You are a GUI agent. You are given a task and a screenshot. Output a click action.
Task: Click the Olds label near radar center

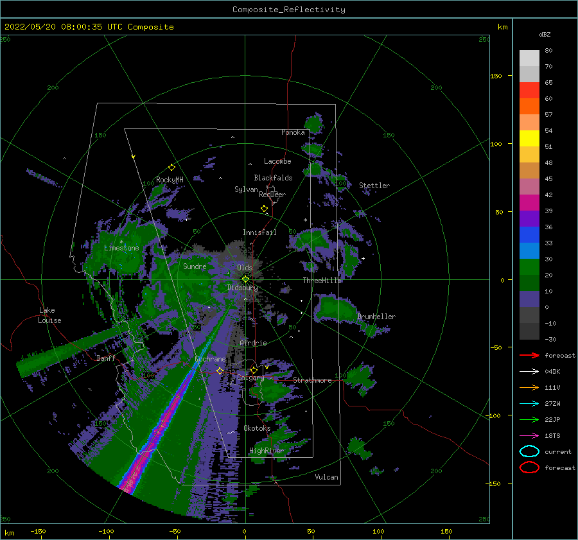click(245, 268)
